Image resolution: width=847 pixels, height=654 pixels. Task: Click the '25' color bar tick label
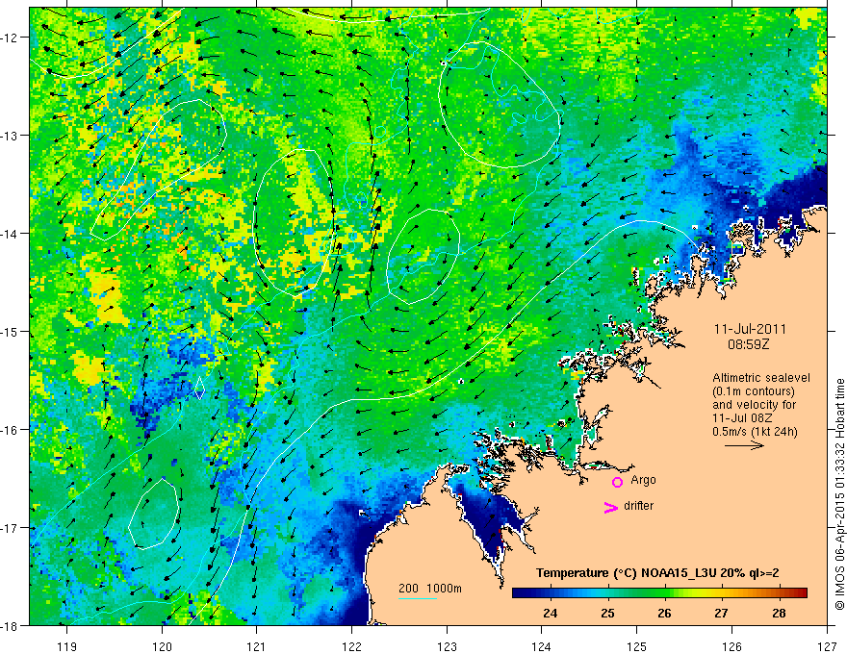click(607, 613)
